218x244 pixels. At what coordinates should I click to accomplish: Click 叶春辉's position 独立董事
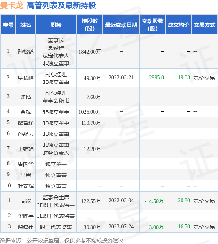[x=56, y=186]
